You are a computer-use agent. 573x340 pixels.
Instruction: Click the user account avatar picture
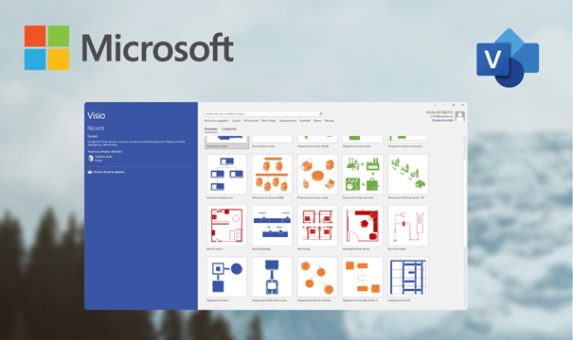pyautogui.click(x=460, y=116)
